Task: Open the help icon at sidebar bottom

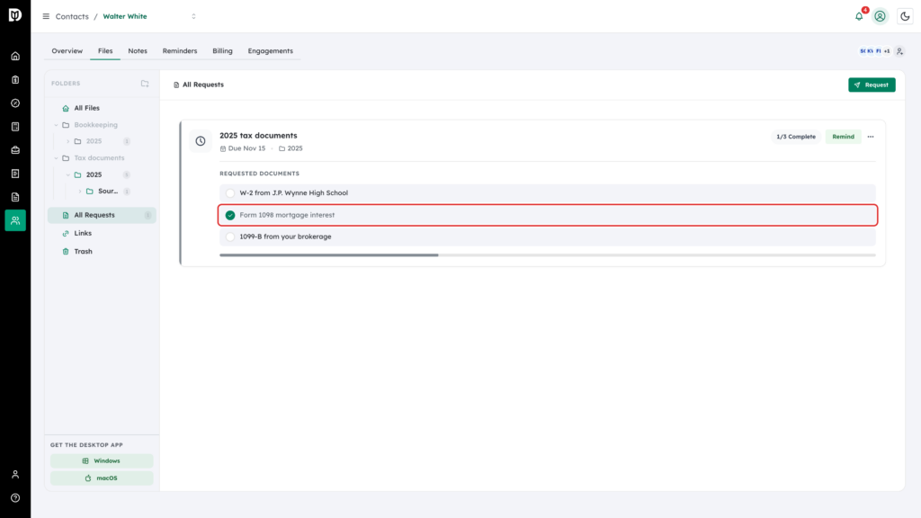Action: [15, 498]
